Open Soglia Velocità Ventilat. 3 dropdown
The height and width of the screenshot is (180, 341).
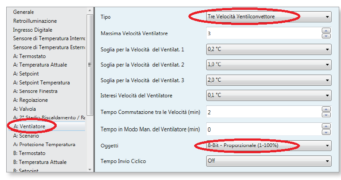coord(269,80)
